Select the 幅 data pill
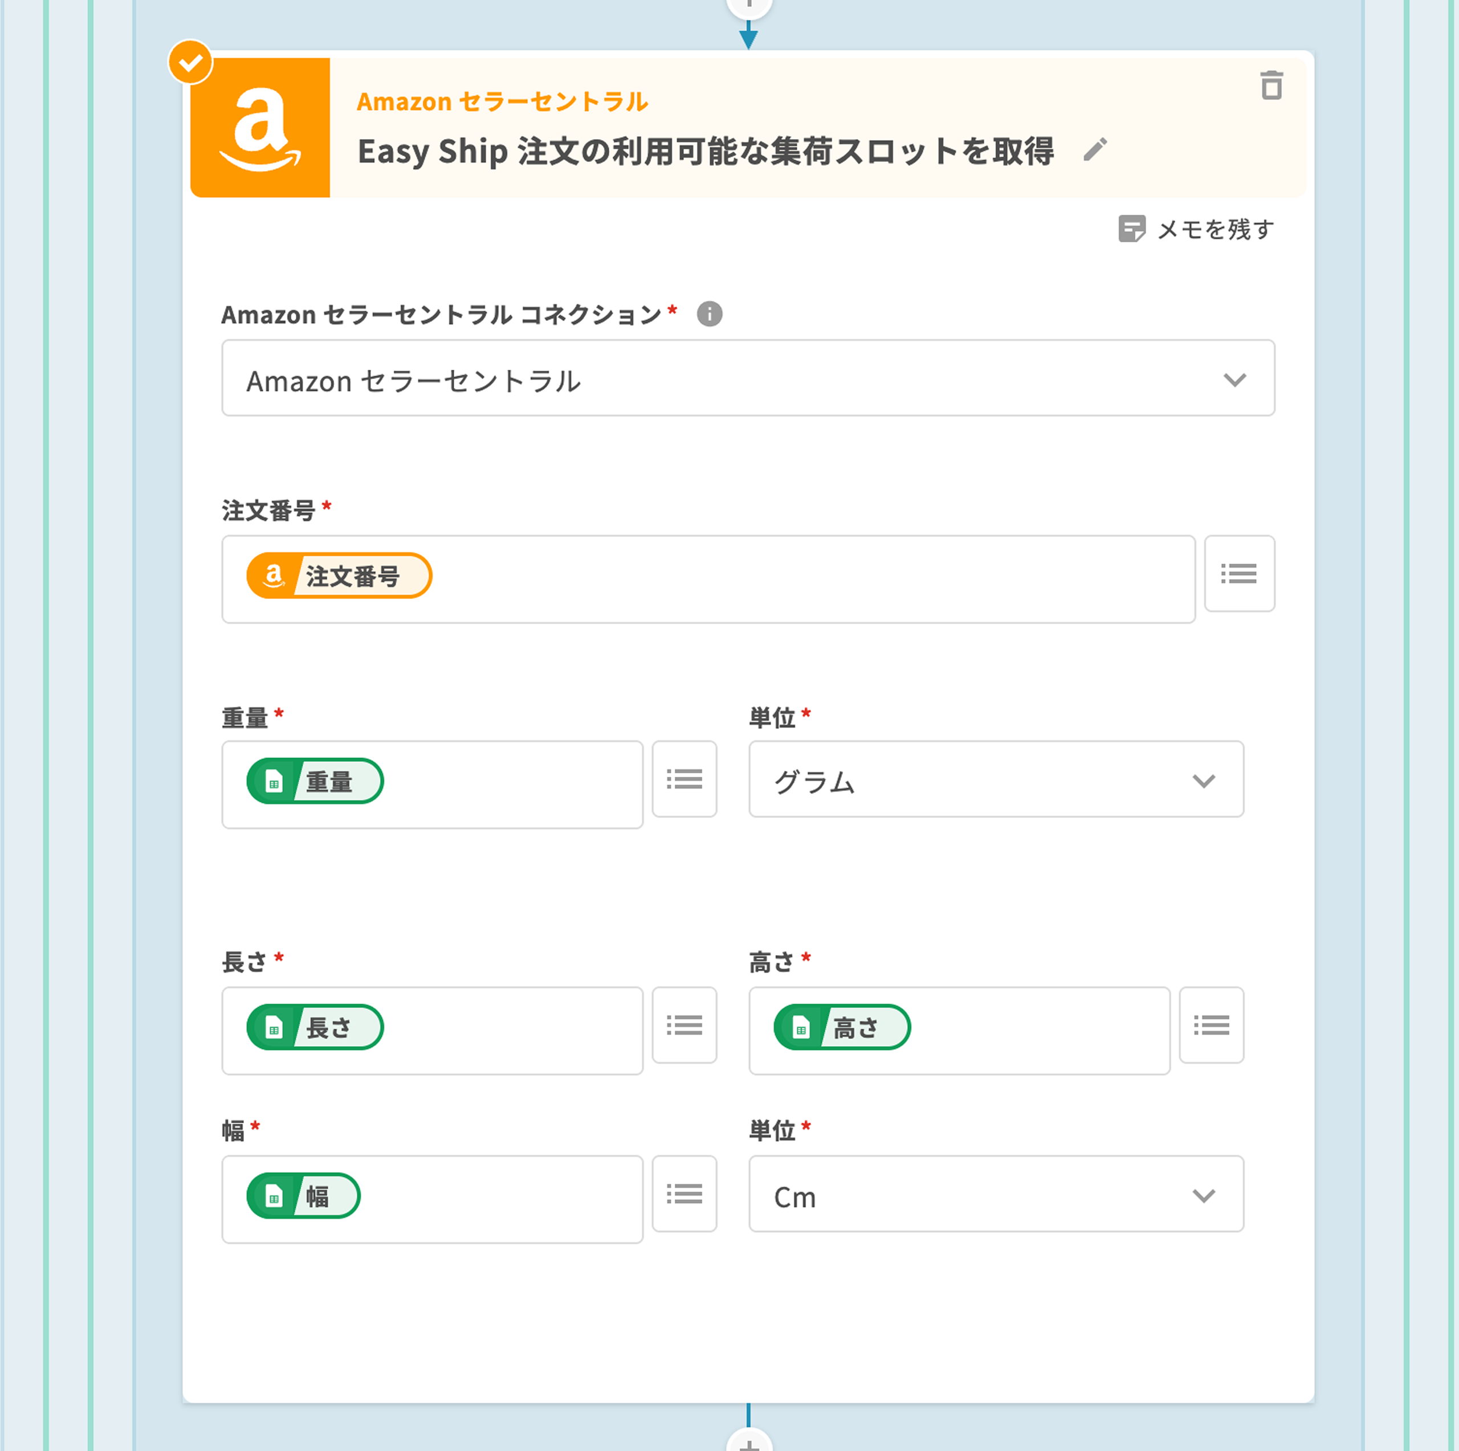Image resolution: width=1459 pixels, height=1451 pixels. 304,1196
